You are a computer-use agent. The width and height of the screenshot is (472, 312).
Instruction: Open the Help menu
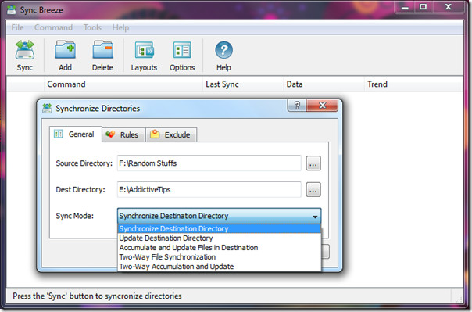pos(120,27)
